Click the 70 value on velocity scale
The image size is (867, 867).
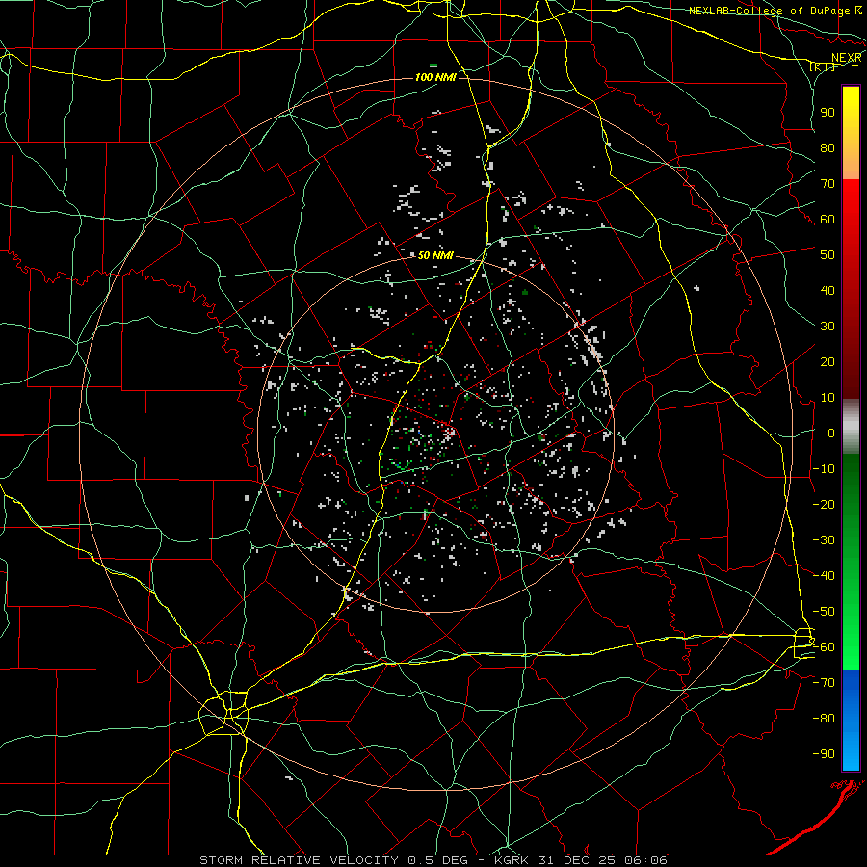point(828,184)
